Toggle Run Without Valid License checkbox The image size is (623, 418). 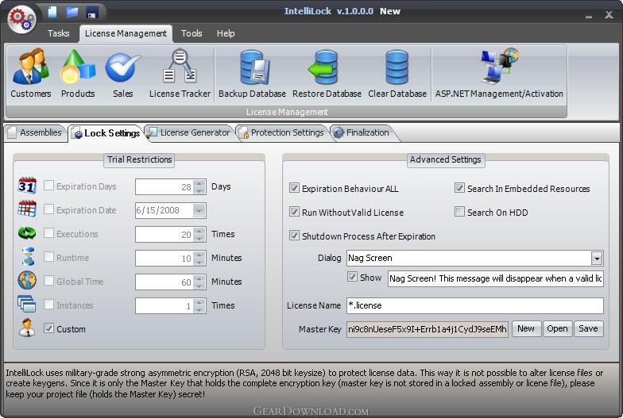tap(295, 213)
